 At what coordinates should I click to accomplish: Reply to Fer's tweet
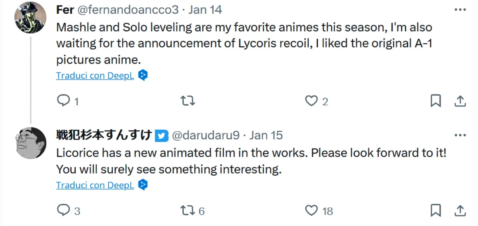pyautogui.click(x=64, y=101)
